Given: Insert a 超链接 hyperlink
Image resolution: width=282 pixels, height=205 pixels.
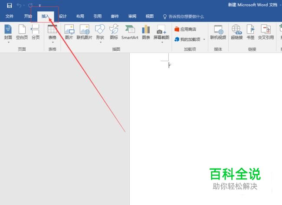Looking at the screenshot, I should [x=237, y=32].
